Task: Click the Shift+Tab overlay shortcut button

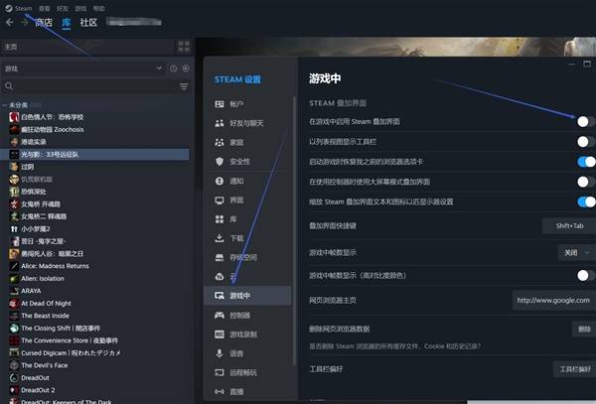Action: pyautogui.click(x=569, y=226)
